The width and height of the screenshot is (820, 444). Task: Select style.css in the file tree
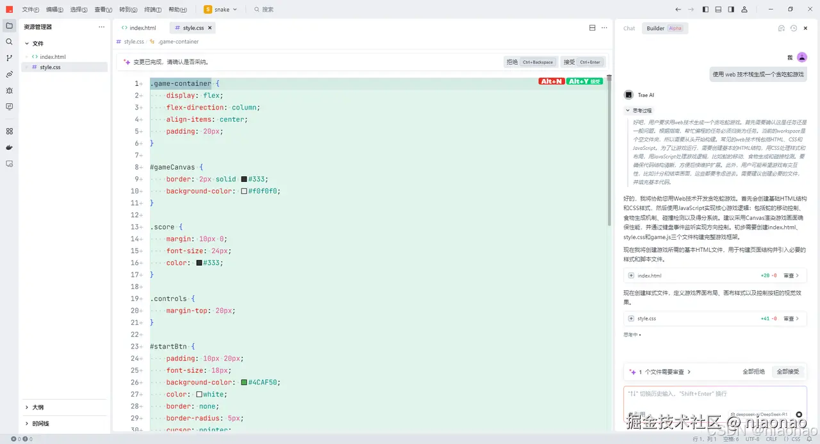[x=65, y=67]
